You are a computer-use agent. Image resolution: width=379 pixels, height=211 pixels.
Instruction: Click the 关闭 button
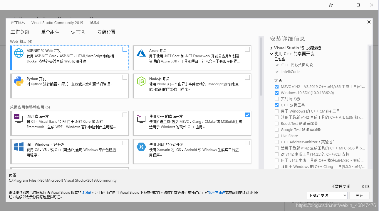pyautogui.click(x=360, y=195)
